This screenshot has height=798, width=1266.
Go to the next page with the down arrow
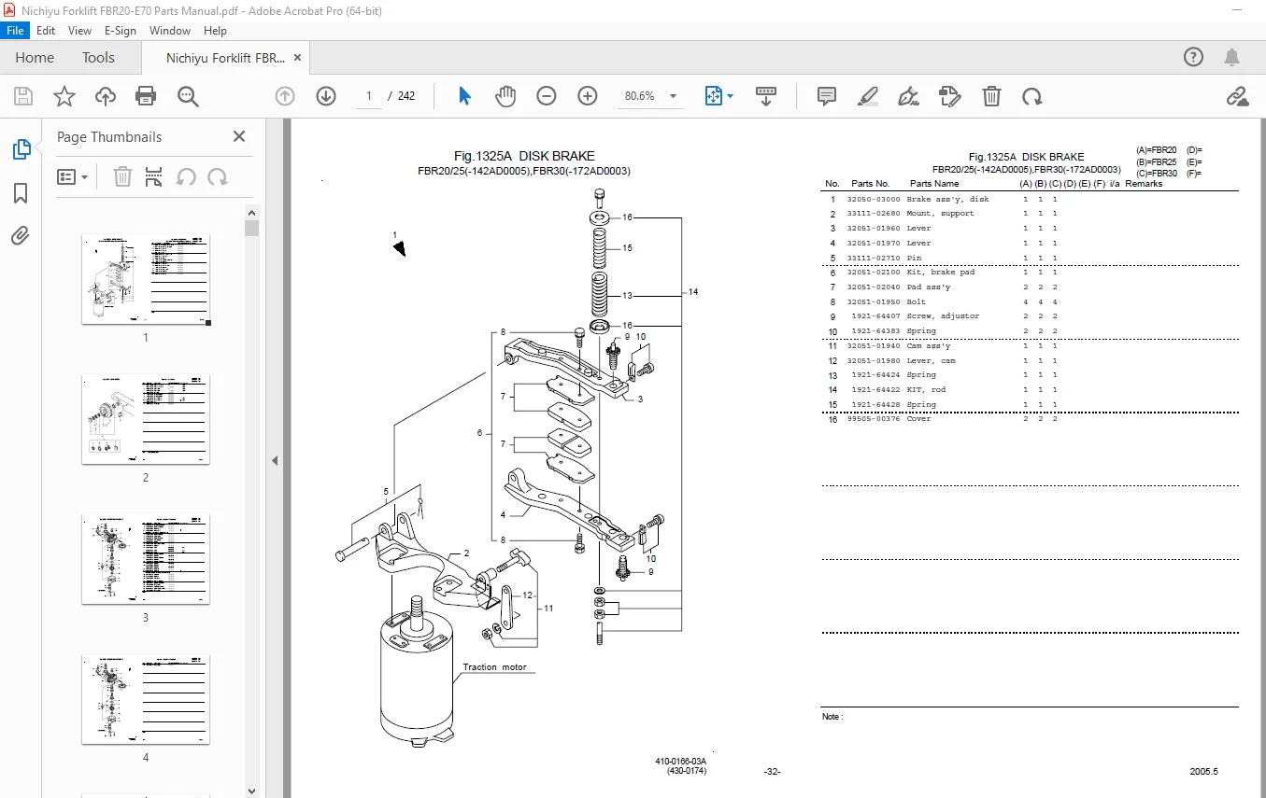[326, 96]
